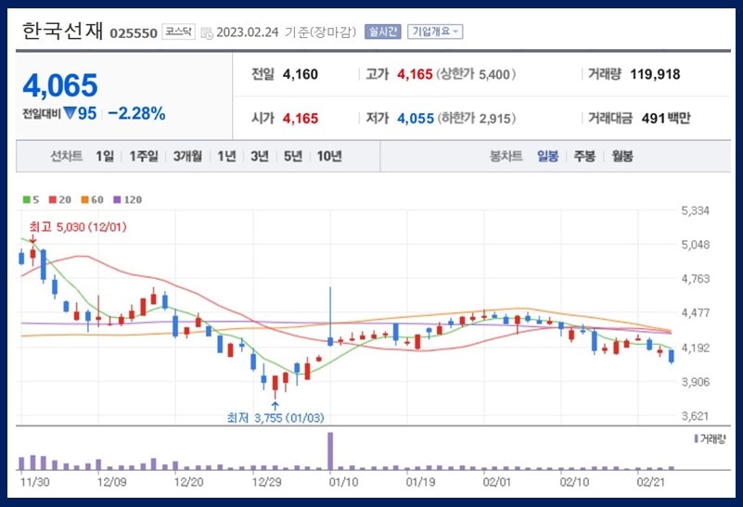Click the 전일 value 4,160
The image size is (743, 507).
pyautogui.click(x=301, y=74)
